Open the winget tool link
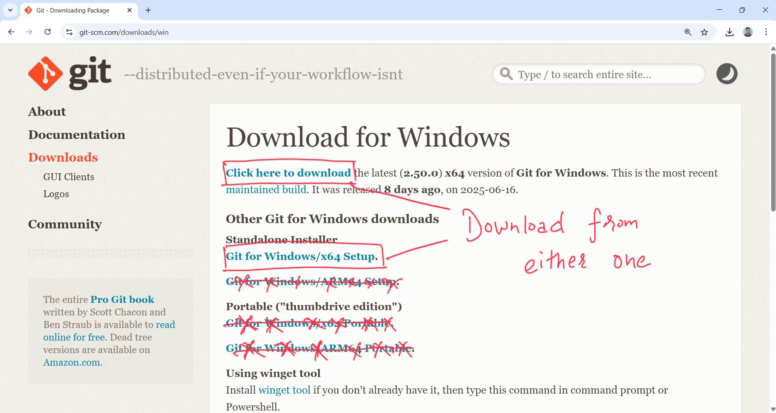The width and height of the screenshot is (776, 413). [284, 390]
